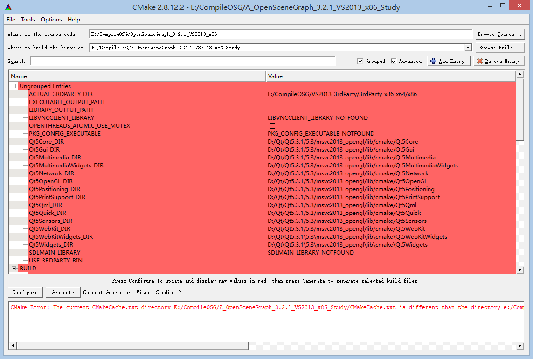Image resolution: width=533 pixels, height=359 pixels.
Task: Check the OPENTHREADS_ATOMIC_USE_MUTEX checkbox
Action: (272, 126)
